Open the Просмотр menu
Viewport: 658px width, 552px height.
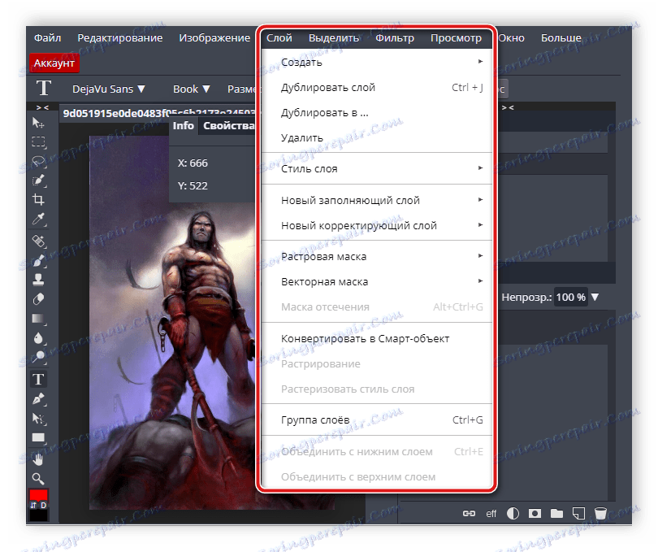[x=457, y=38]
